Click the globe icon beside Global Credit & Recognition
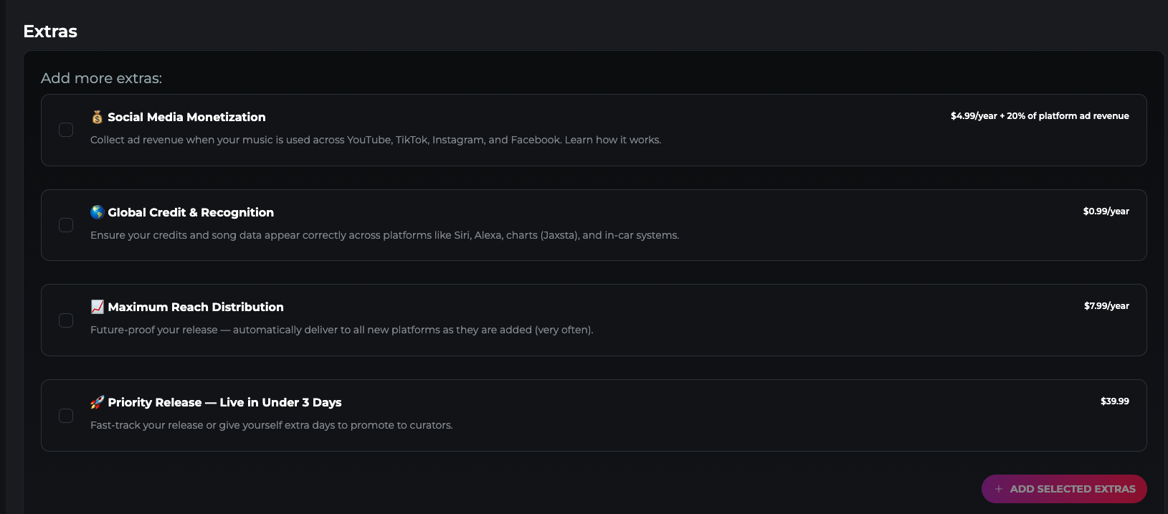 98,212
